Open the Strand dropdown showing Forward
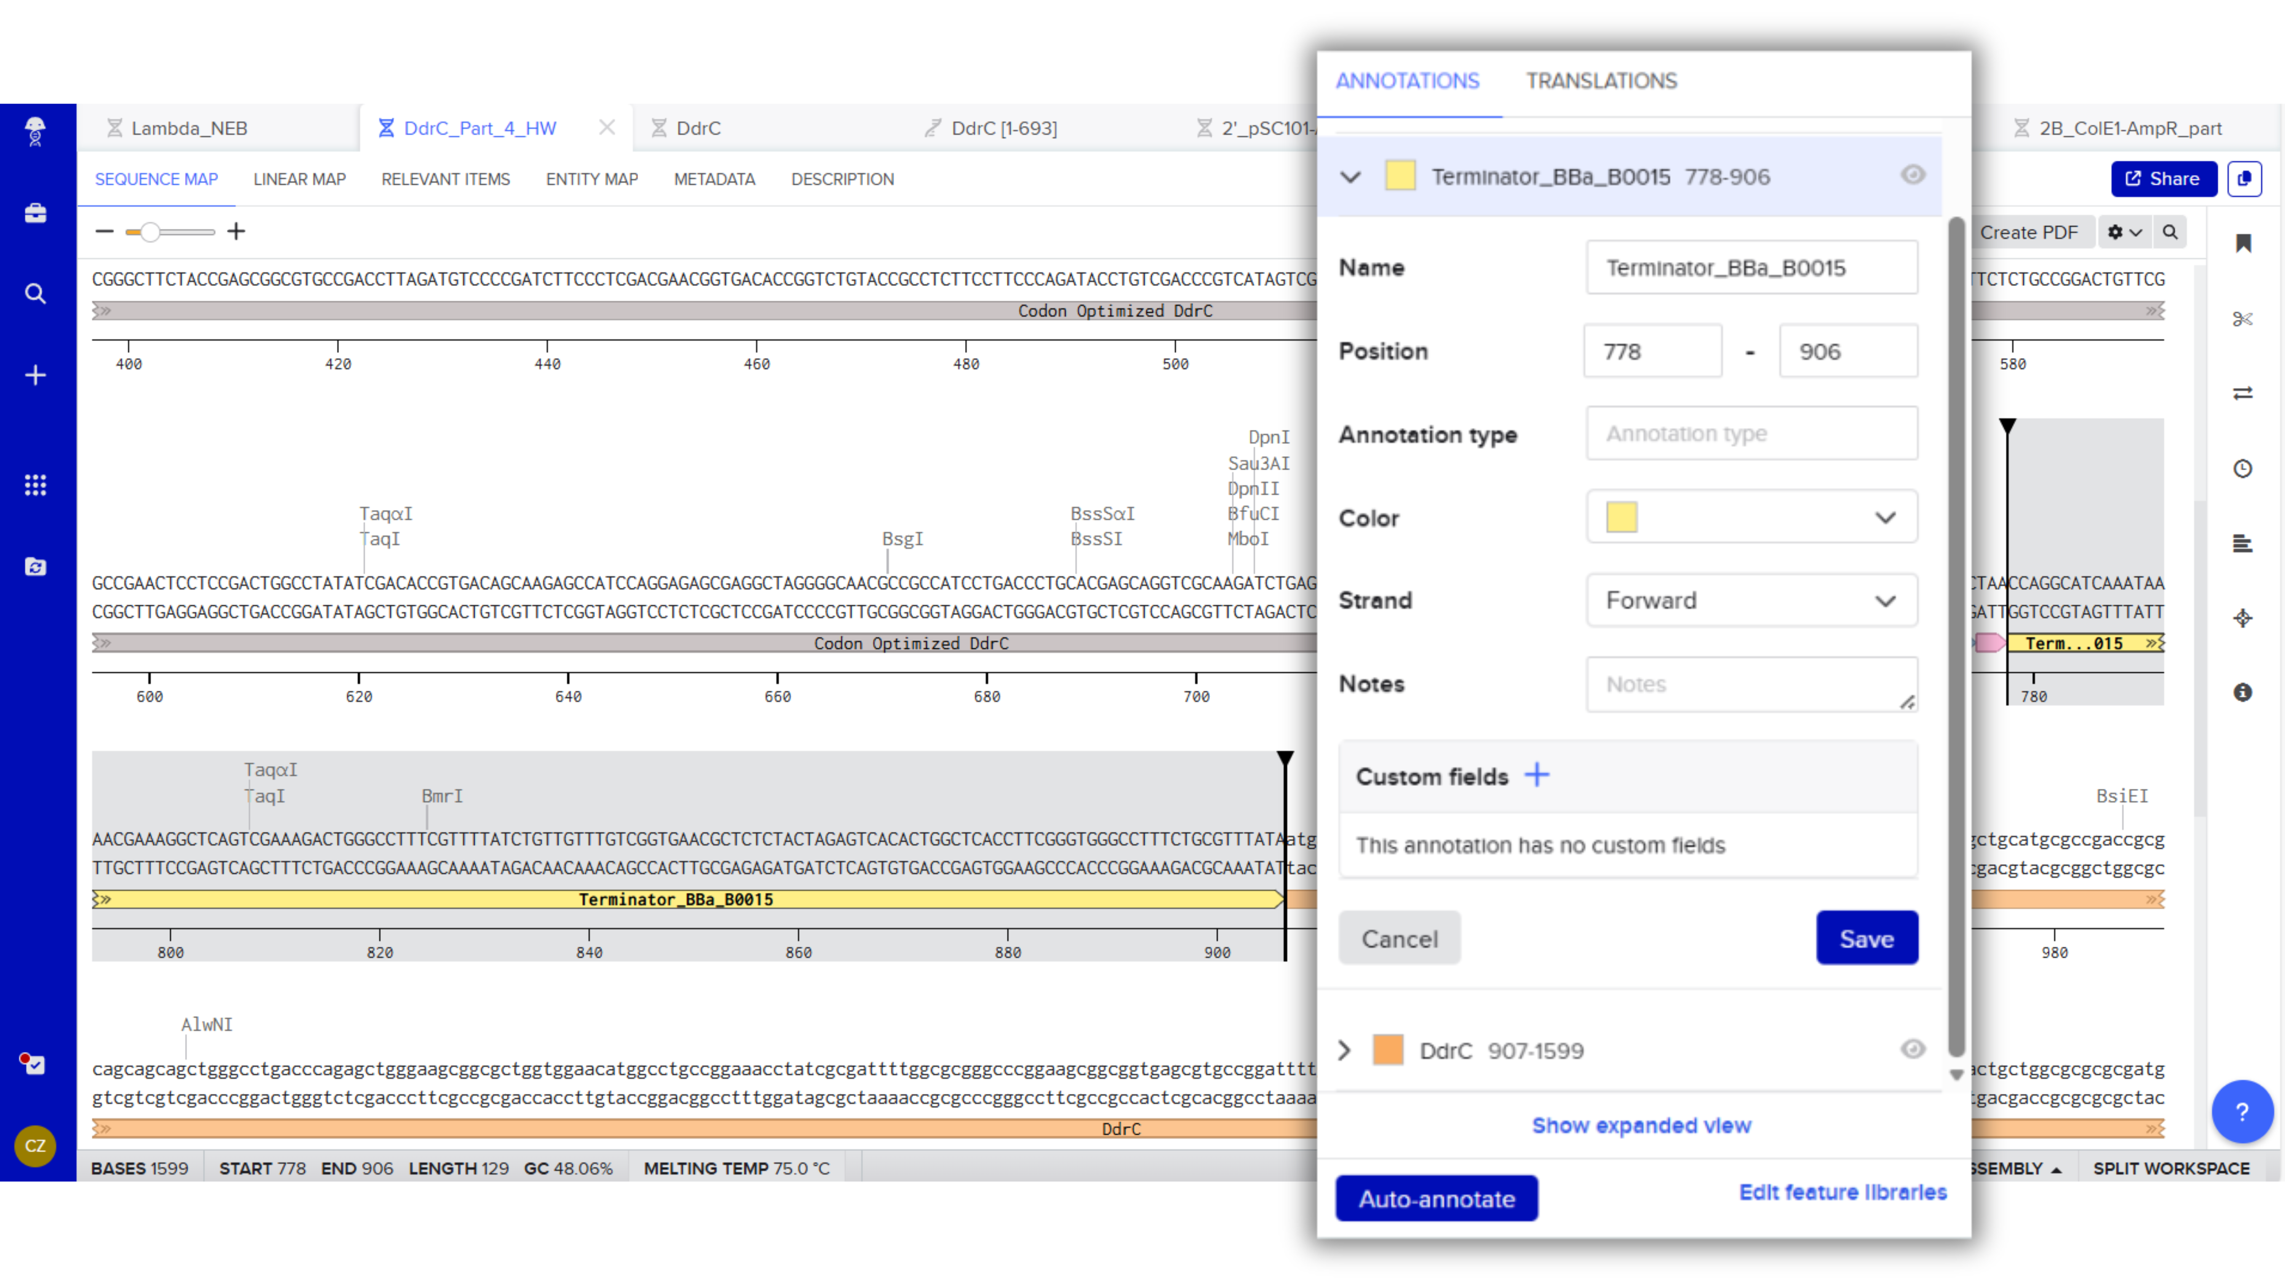This screenshot has width=2285, height=1285. (x=1750, y=600)
